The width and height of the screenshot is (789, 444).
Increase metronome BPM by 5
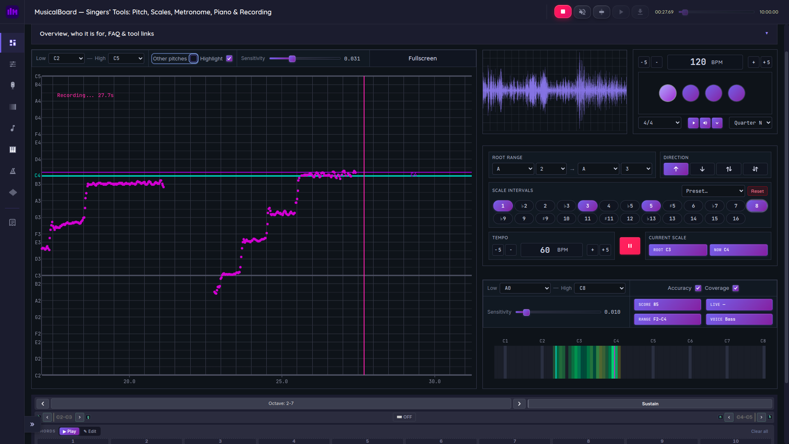766,62
